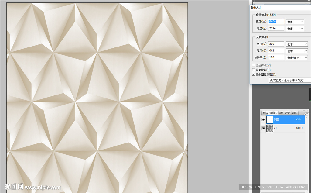Enable the 约束比例(C) checkbox
Viewport: 311px width, 193px height.
coord(254,70)
